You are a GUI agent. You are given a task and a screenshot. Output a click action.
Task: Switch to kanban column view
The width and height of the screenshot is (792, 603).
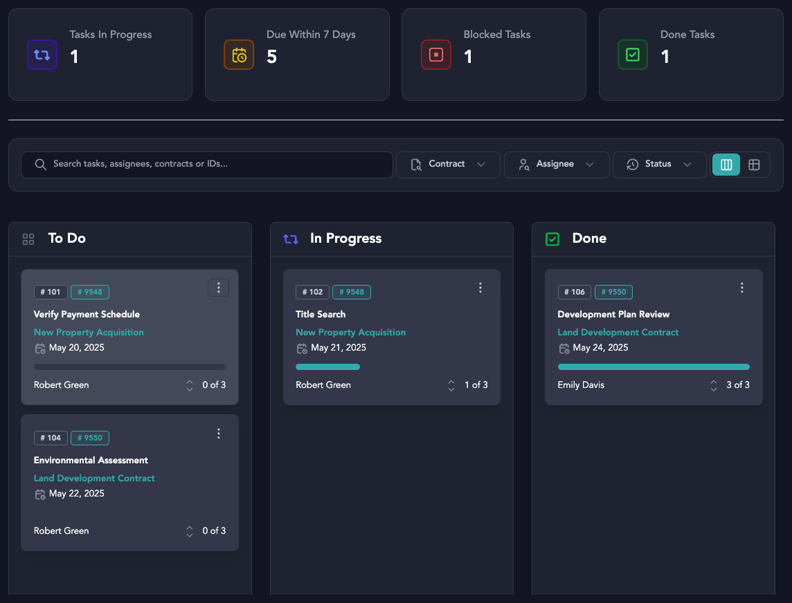click(726, 165)
